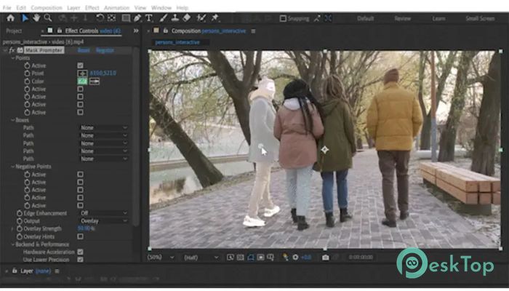Select the Rotation tool

(x=100, y=18)
